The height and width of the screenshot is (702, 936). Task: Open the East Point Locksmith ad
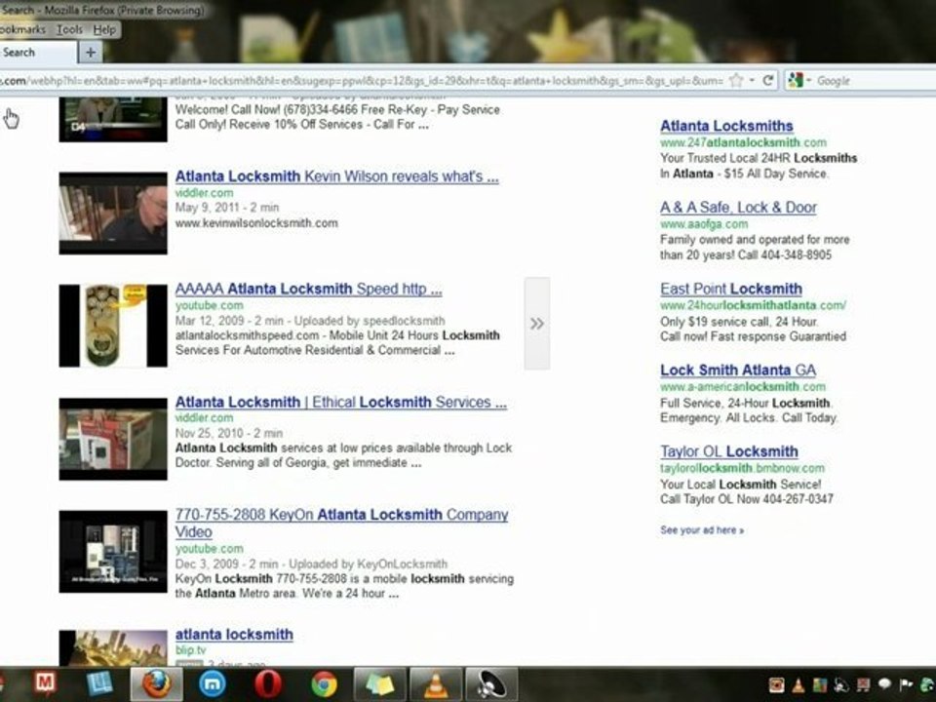pos(731,289)
